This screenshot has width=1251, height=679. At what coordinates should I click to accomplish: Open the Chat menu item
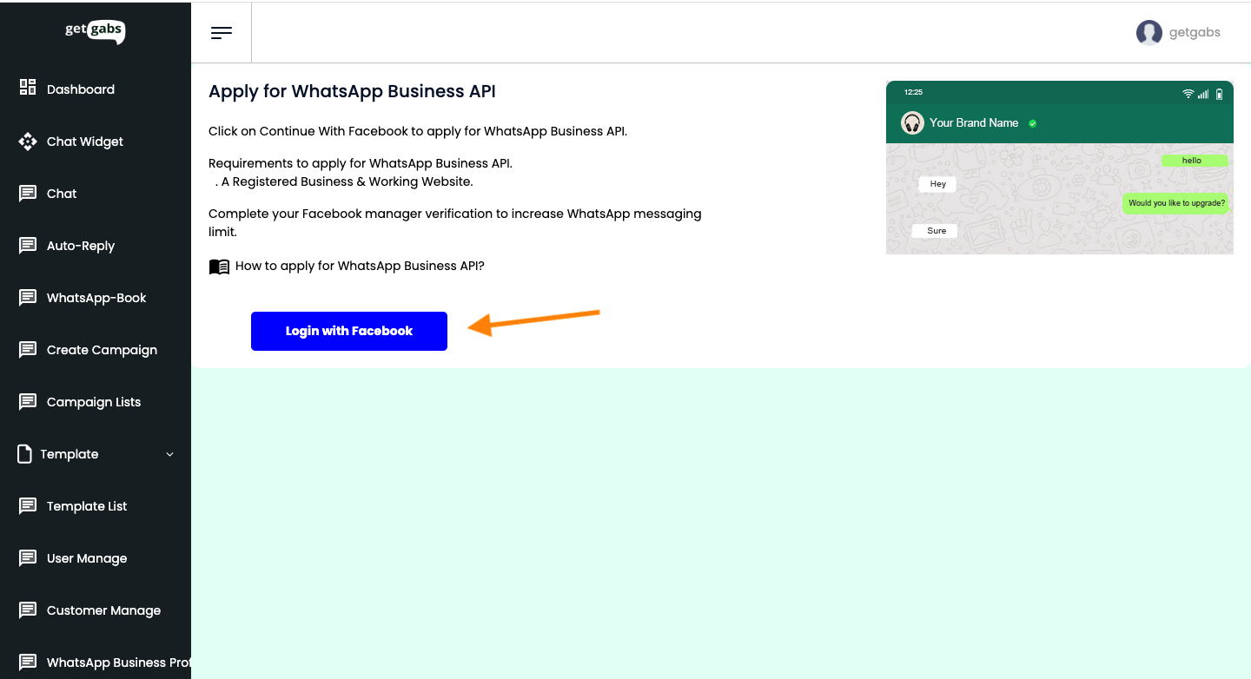pyautogui.click(x=62, y=194)
